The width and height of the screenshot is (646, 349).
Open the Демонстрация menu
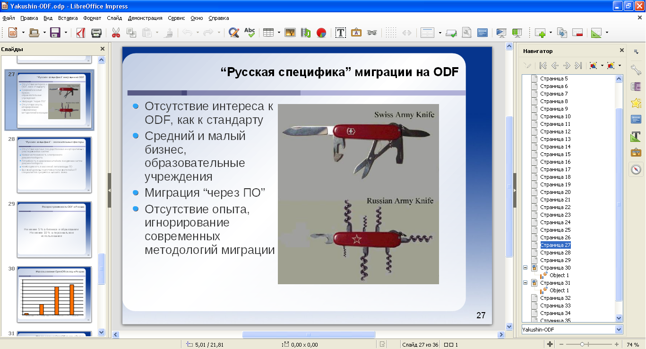coord(145,18)
